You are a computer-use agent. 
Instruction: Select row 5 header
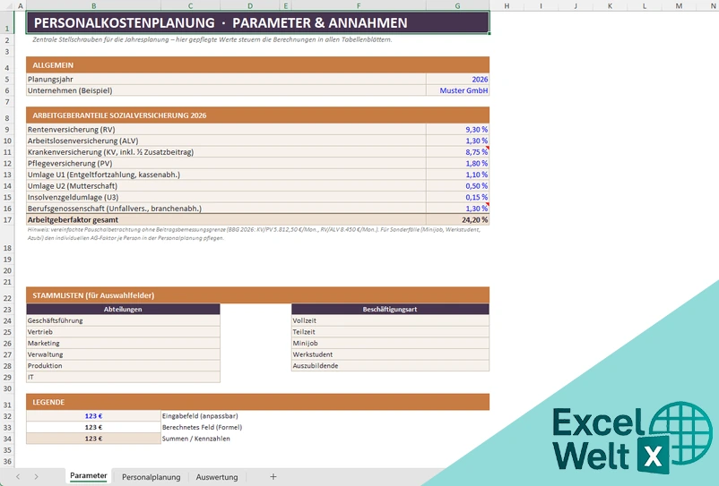(7, 79)
